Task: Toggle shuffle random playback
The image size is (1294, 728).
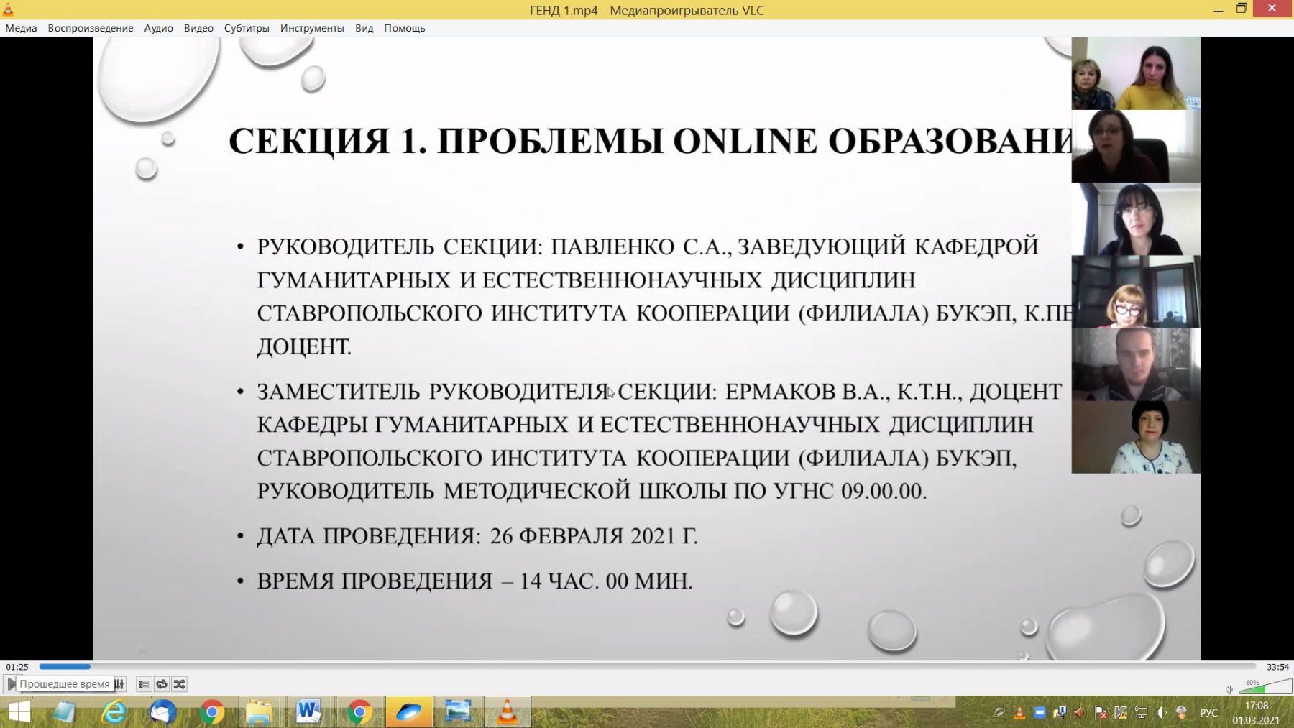Action: (180, 684)
